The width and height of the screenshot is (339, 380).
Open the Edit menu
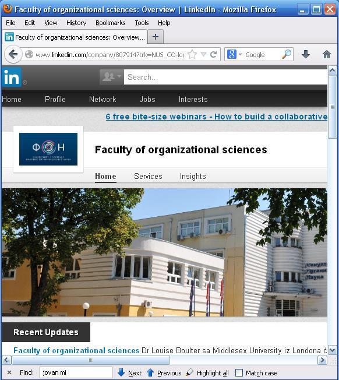point(30,23)
